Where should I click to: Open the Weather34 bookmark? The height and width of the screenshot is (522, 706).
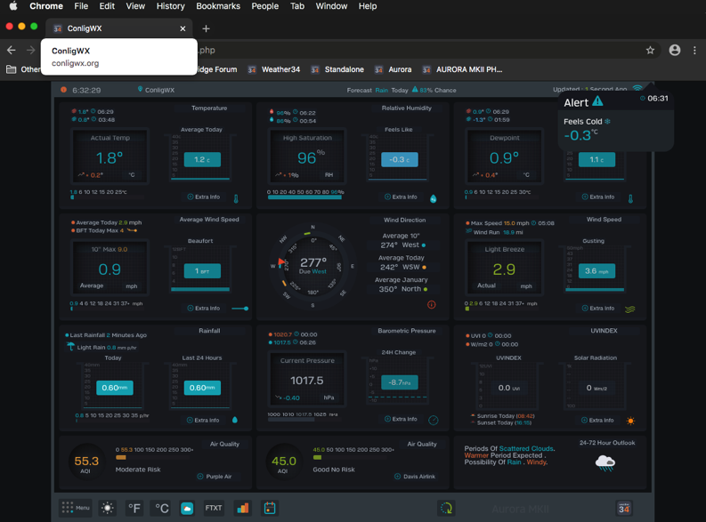tap(273, 69)
